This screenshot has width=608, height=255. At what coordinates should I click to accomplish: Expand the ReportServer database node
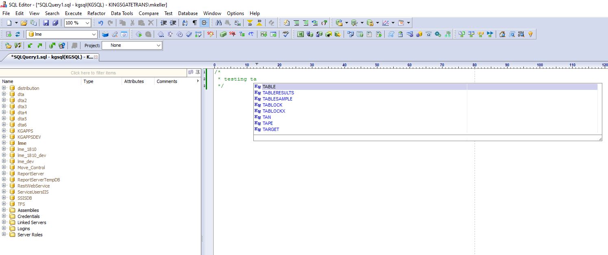(4, 174)
